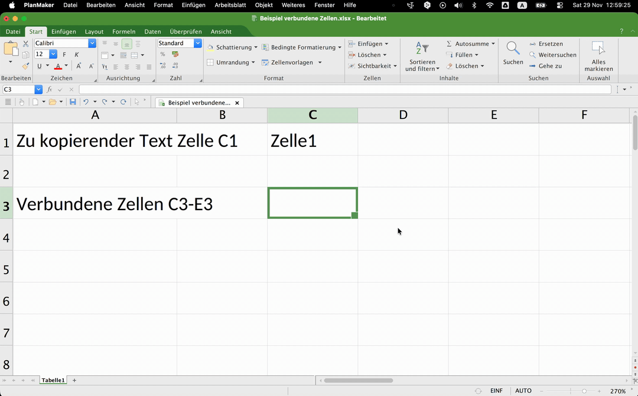Toggle bold formatting with the F button
Screen dimensions: 638x396
click(64, 54)
